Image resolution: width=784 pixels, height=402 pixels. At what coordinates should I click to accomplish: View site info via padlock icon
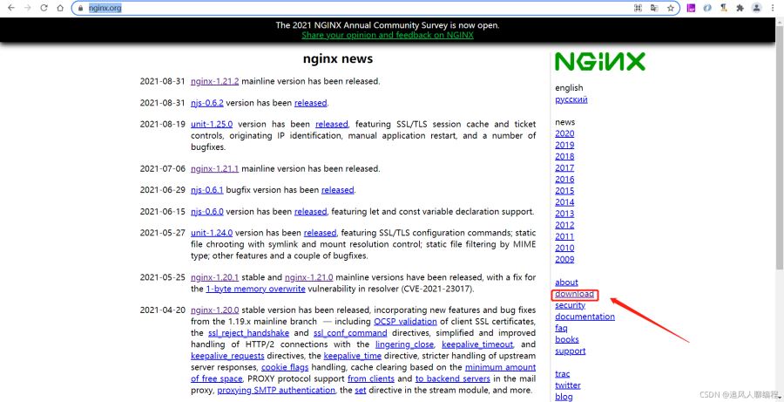82,8
